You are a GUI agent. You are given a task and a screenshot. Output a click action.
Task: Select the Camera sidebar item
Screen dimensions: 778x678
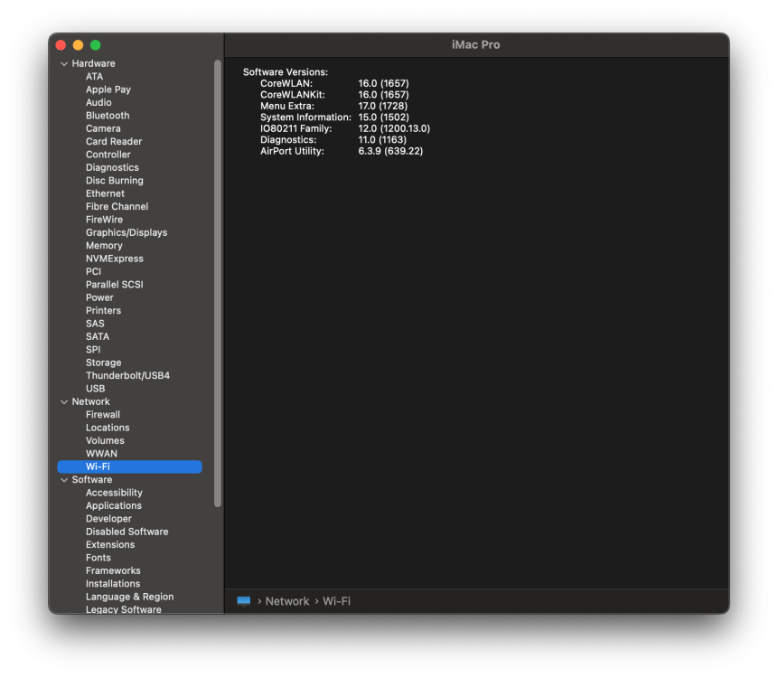(x=103, y=128)
